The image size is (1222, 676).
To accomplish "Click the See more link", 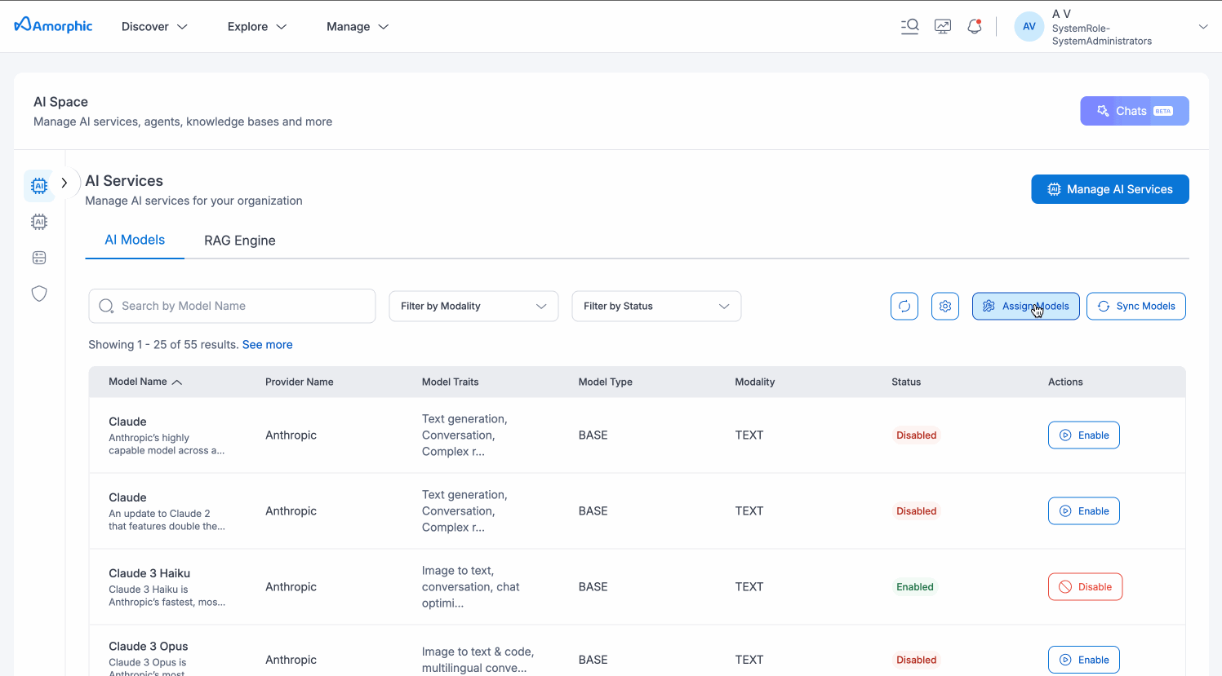I will pyautogui.click(x=267, y=345).
